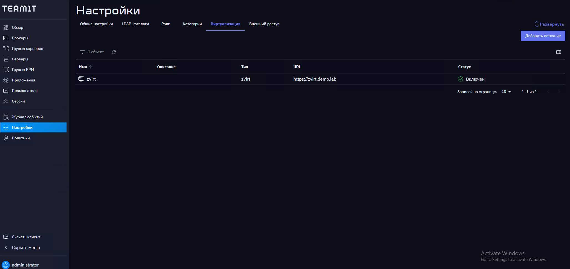
Task: Click the administrator avatar icon
Action: coord(6,265)
